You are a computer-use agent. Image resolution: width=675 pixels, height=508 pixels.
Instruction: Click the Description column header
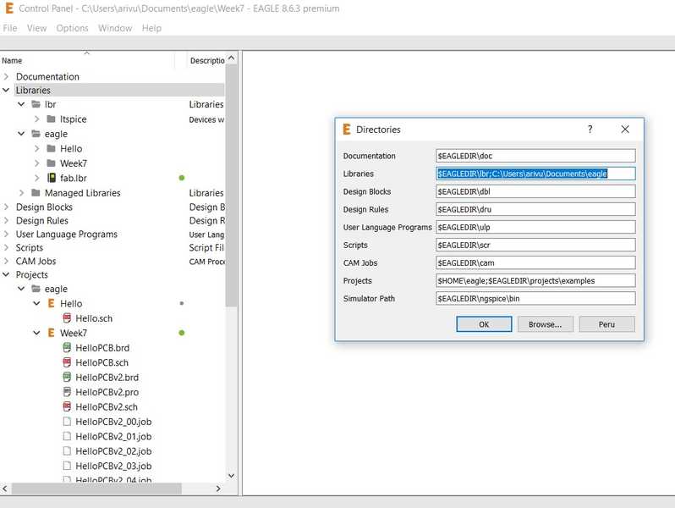point(207,61)
